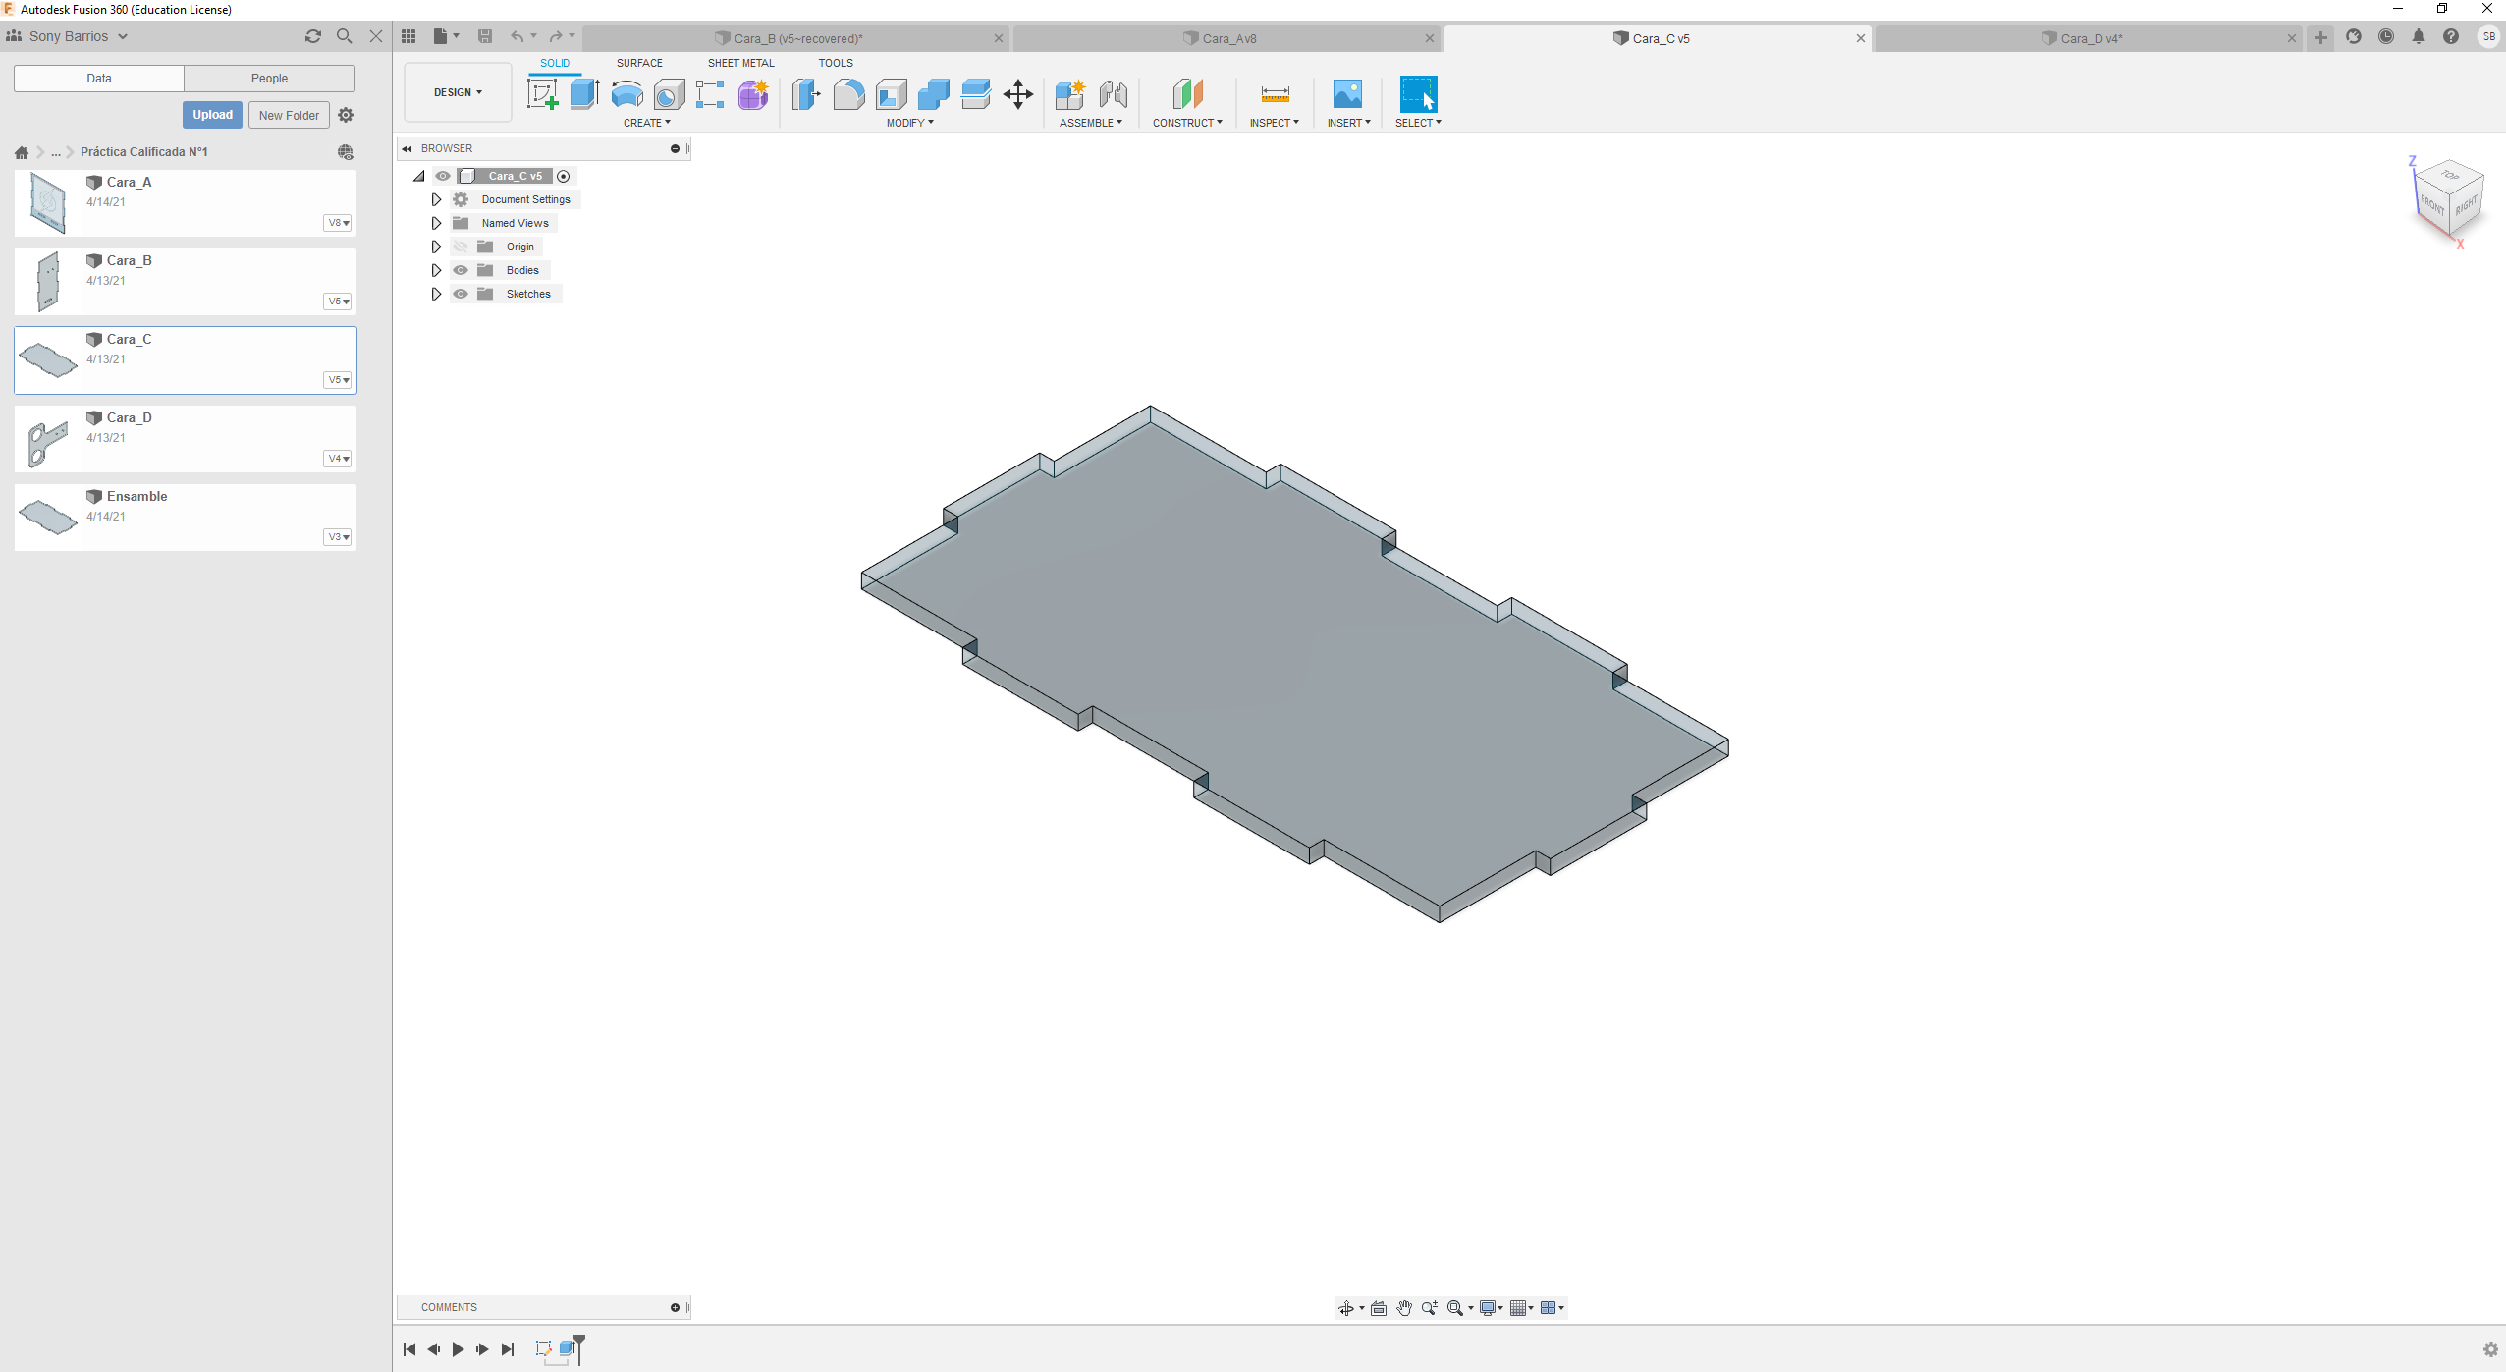The image size is (2506, 1372).
Task: Open the Sony Barrios team switcher
Action: pos(68,36)
